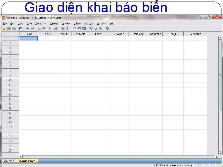This screenshot has width=223, height=167.
Task: Click the Spell check icon
Action: coord(107,29)
